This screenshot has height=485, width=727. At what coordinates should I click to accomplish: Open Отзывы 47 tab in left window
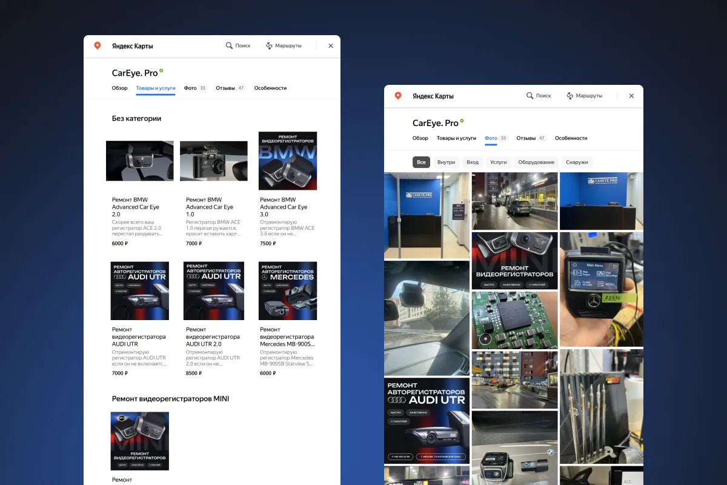click(x=230, y=88)
